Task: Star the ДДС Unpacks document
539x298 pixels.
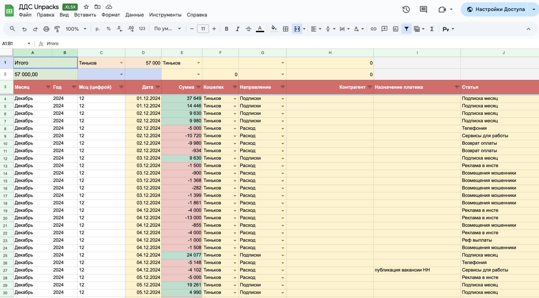Action: click(86, 7)
